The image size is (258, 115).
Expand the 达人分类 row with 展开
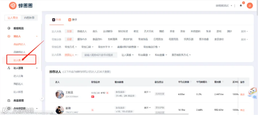coord(244,31)
